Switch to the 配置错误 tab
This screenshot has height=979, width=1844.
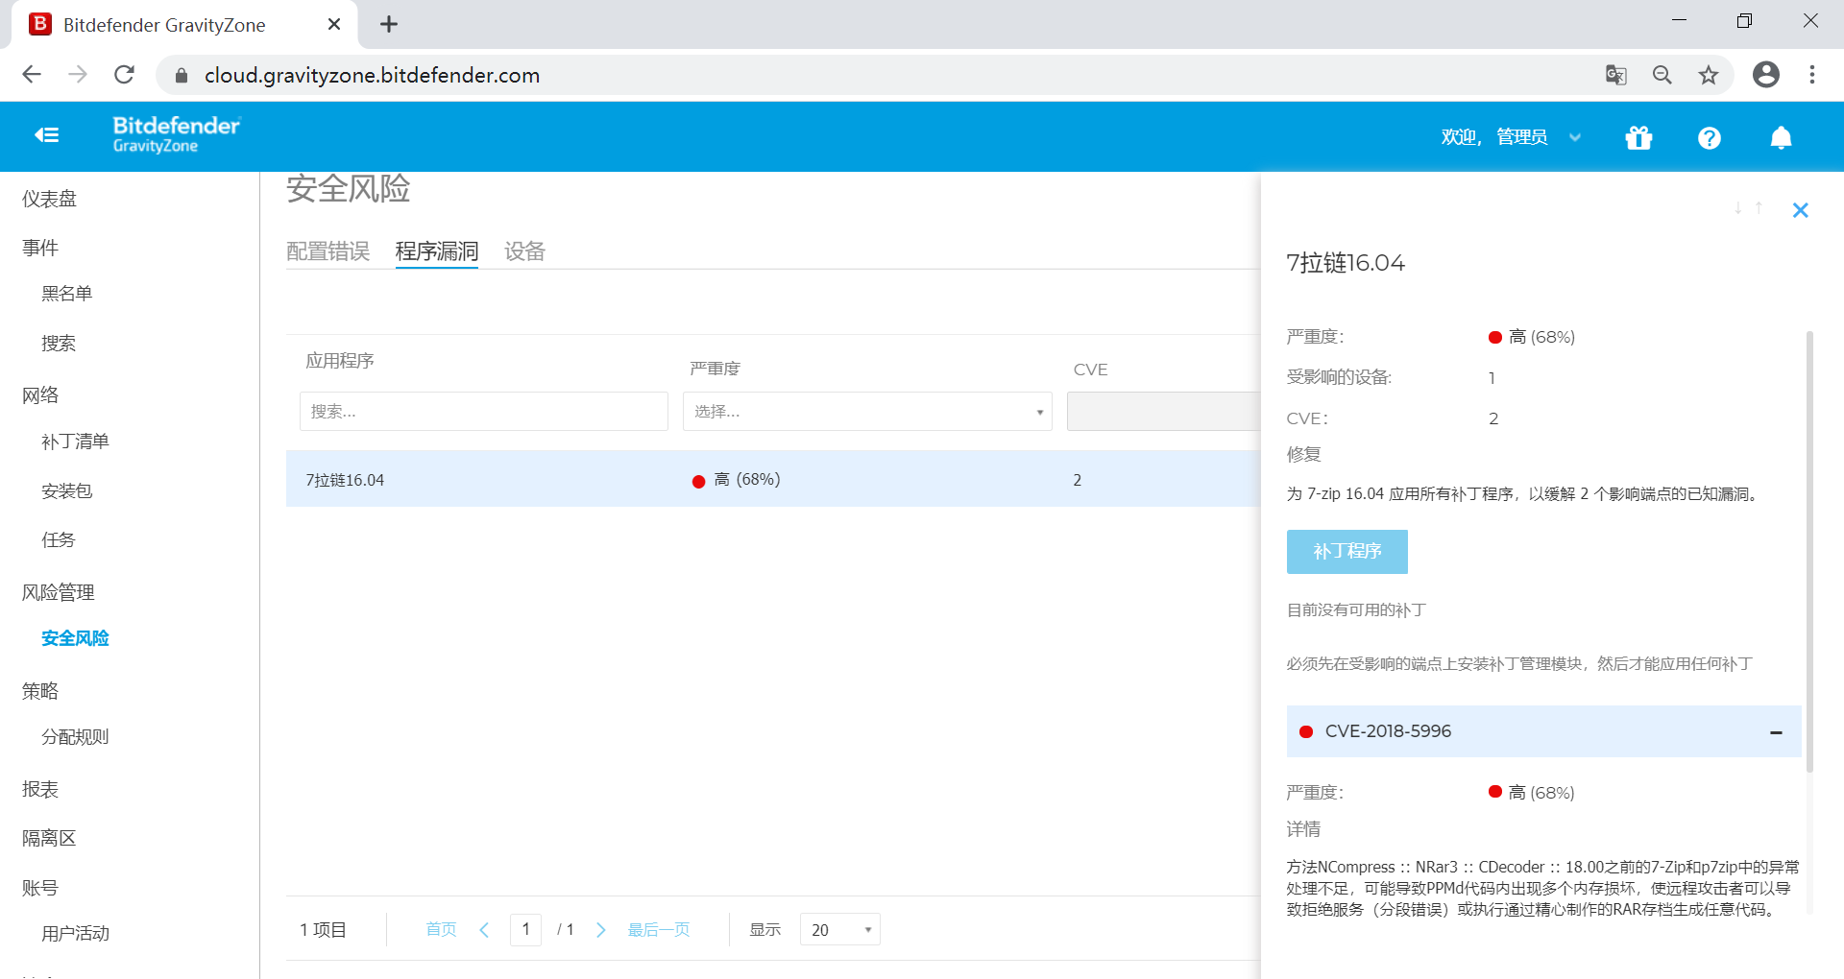coord(328,251)
